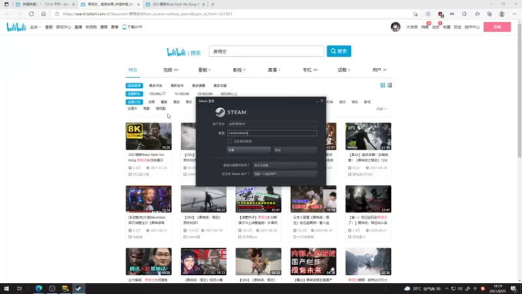Select the 最多收藏 sort filter
Viewport: 522px width, 294px height.
click(220, 86)
